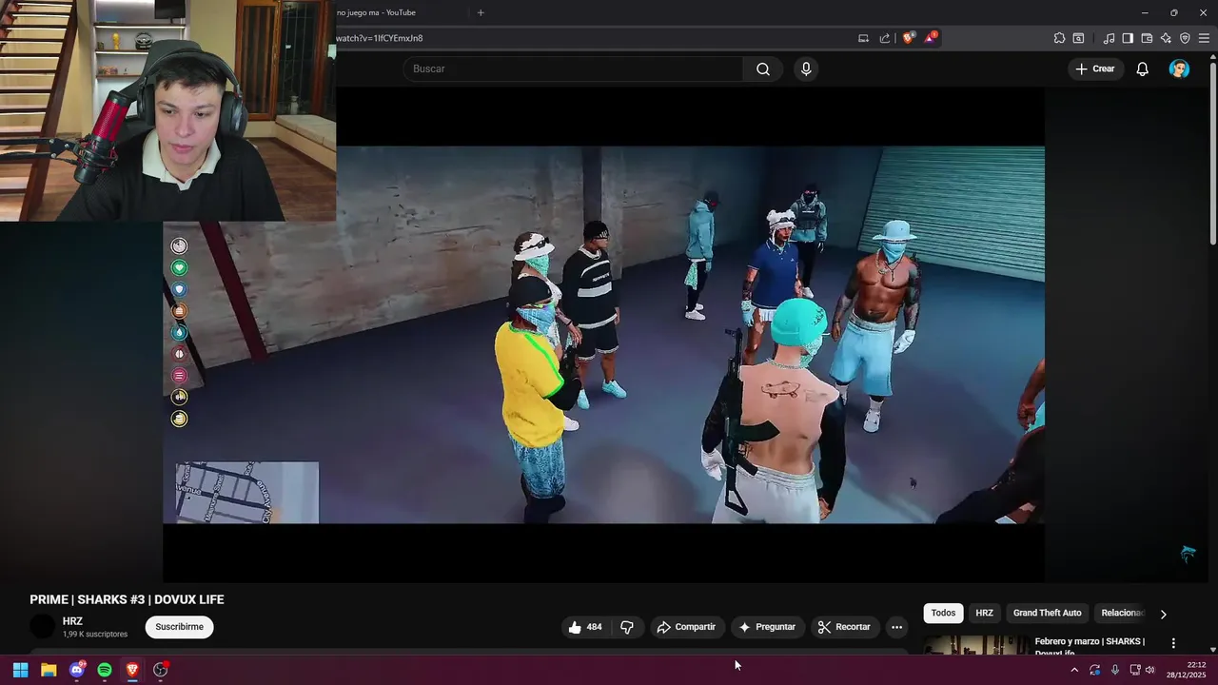This screenshot has width=1218, height=685.
Task: Click the Suscribirme button
Action: coord(179,627)
